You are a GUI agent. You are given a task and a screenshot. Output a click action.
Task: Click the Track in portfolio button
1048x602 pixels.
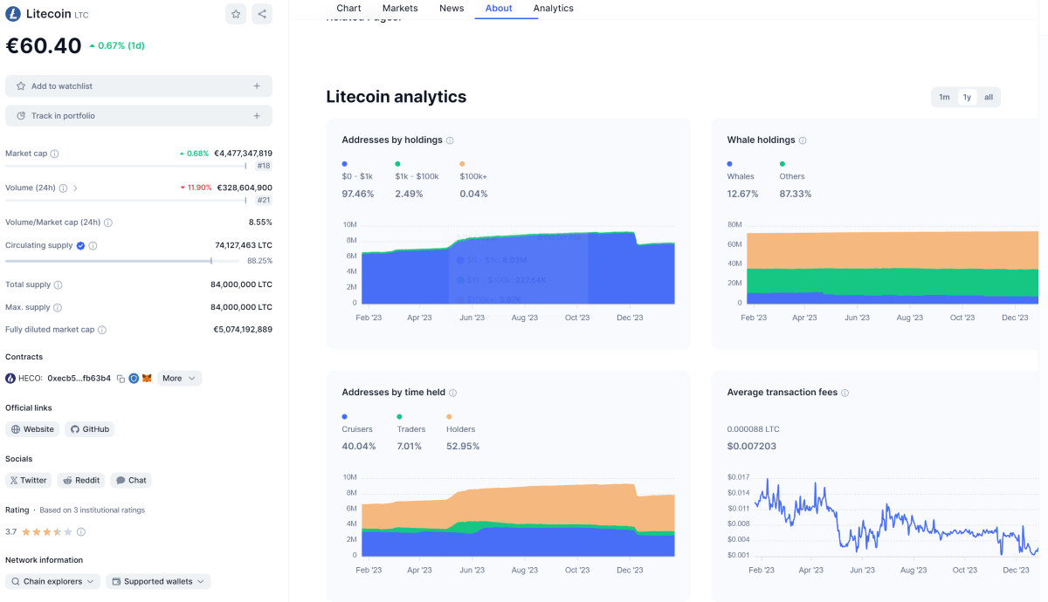tap(139, 116)
